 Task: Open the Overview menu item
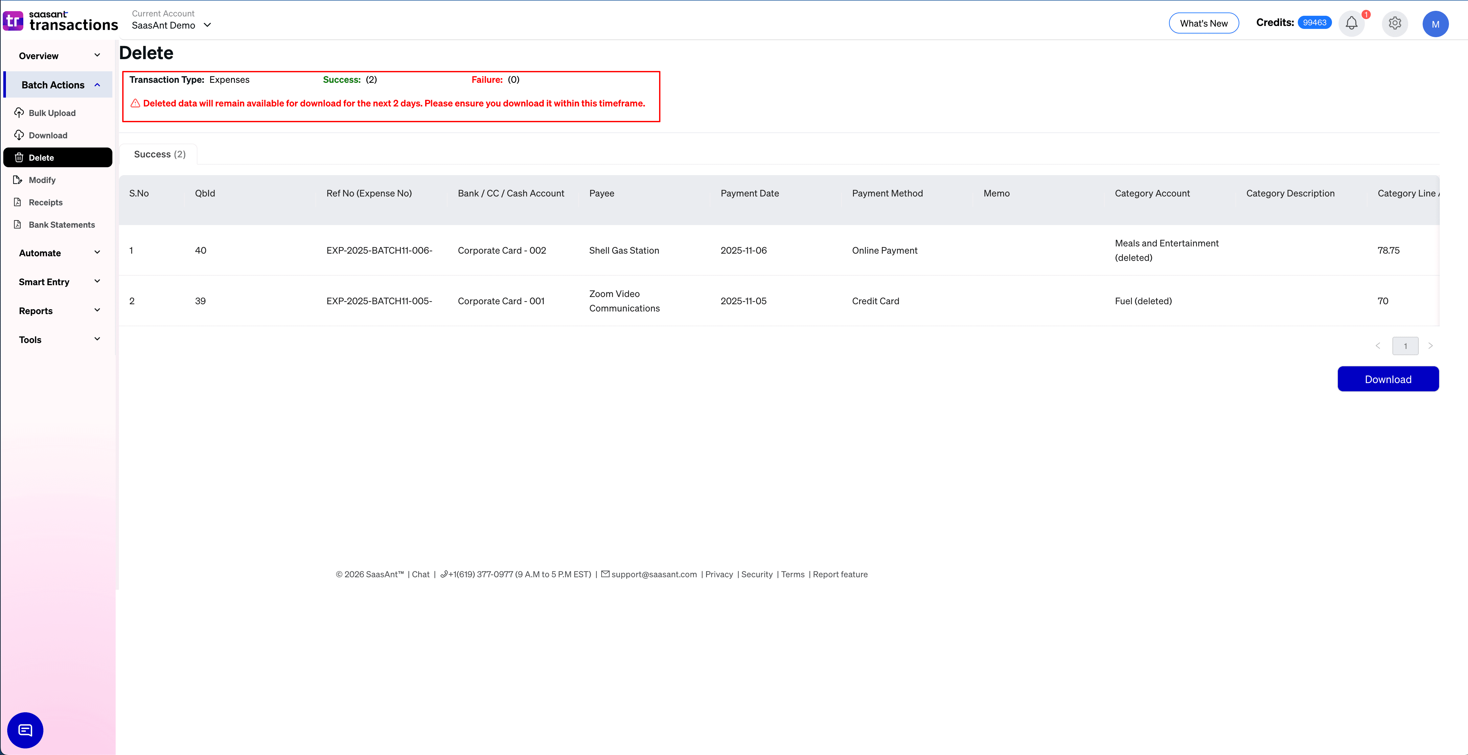coord(57,55)
